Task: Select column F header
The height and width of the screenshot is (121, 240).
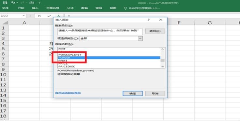Action: point(179,23)
